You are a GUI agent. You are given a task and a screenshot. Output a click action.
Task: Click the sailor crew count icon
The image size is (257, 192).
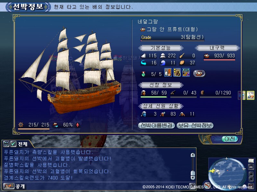(143, 93)
